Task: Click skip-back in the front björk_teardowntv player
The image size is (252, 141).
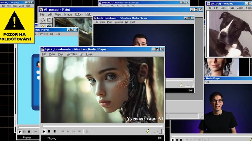Action: coord(62,131)
